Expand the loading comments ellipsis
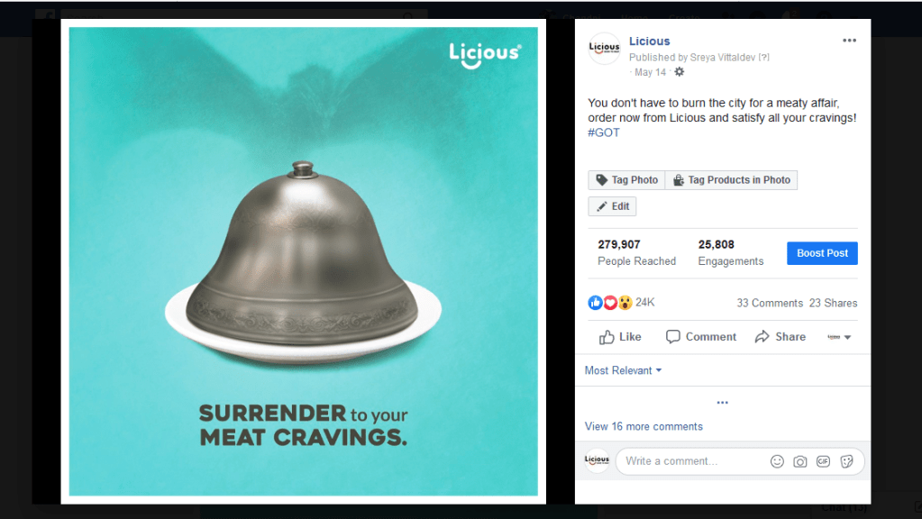Screen dimensions: 922x519 [x=723, y=403]
